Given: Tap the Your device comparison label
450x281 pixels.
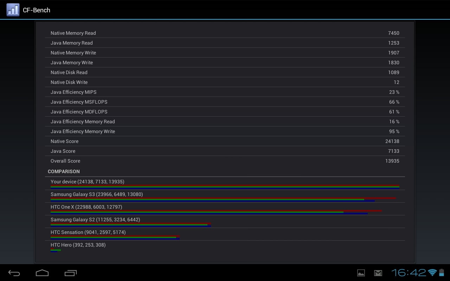Looking at the screenshot, I should click(x=88, y=182).
